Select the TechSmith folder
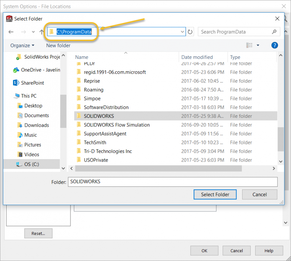The width and height of the screenshot is (291, 261). click(176, 142)
